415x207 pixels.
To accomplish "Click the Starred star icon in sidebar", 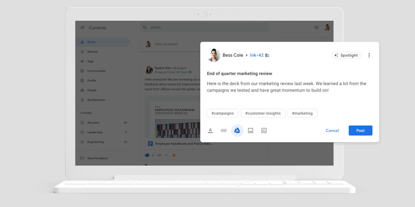I will tap(82, 52).
